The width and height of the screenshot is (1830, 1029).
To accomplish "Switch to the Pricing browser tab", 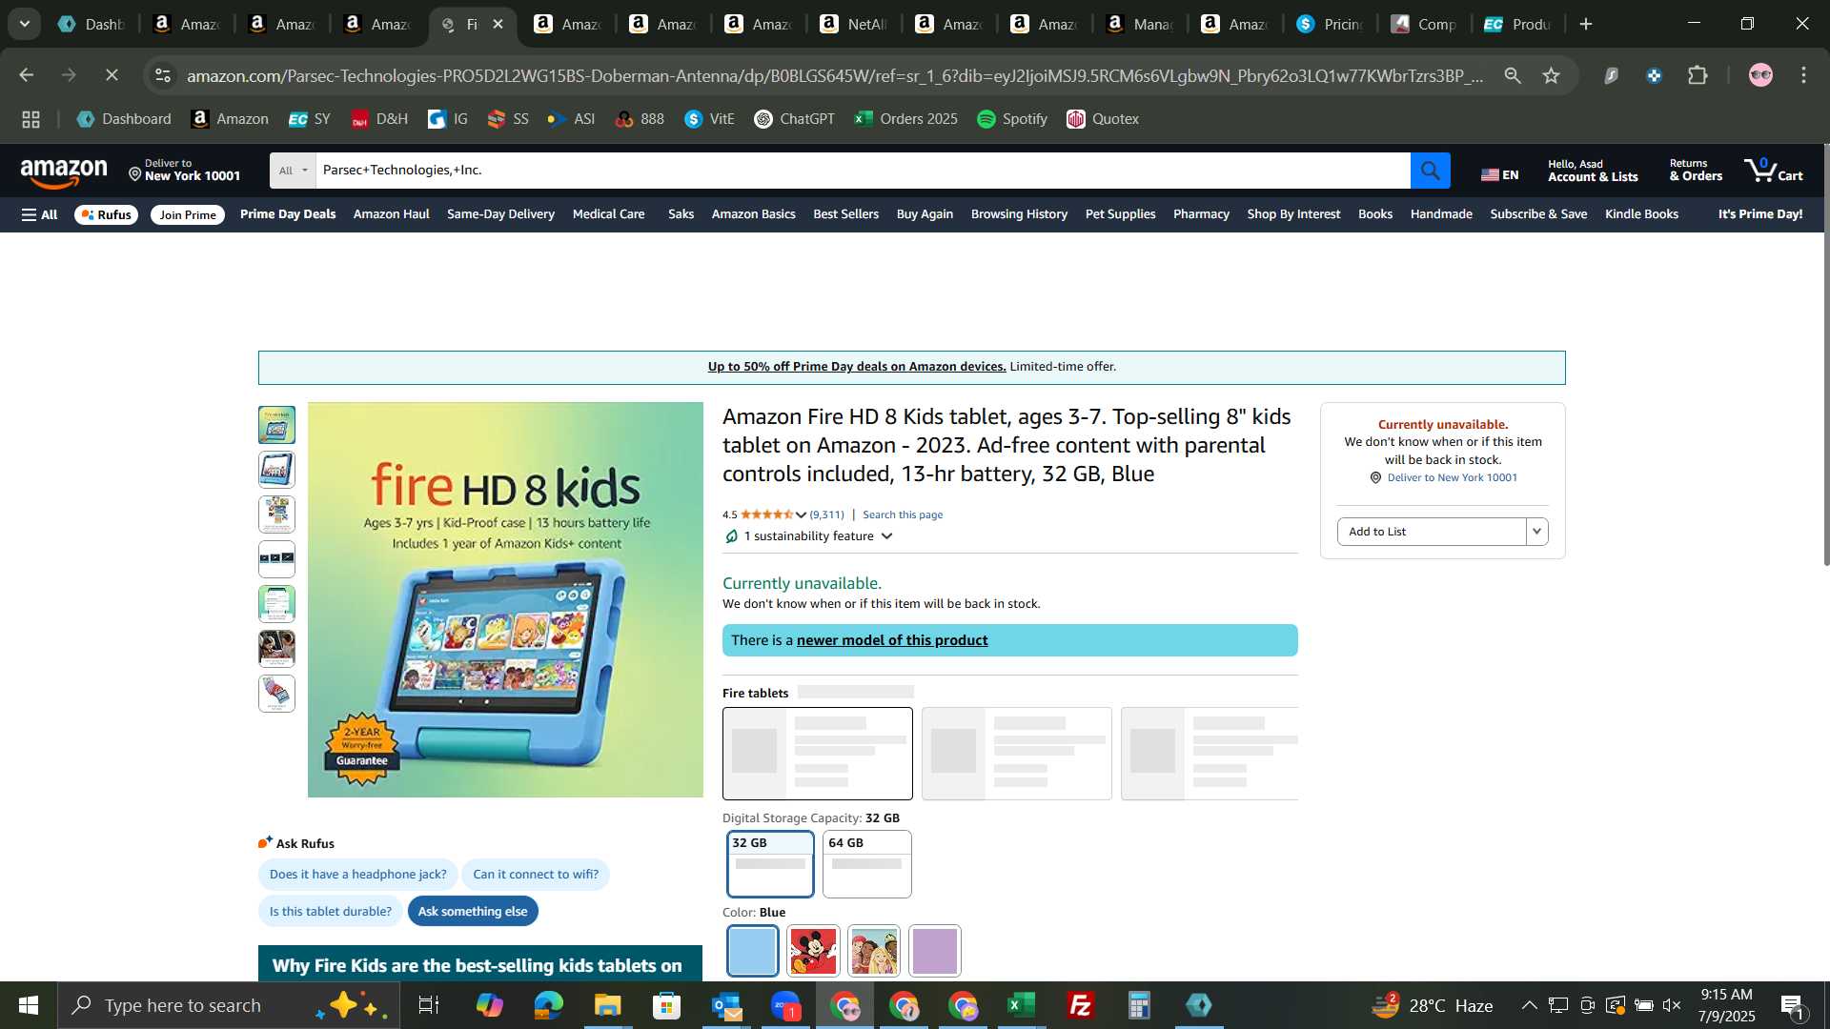I will click(1330, 24).
